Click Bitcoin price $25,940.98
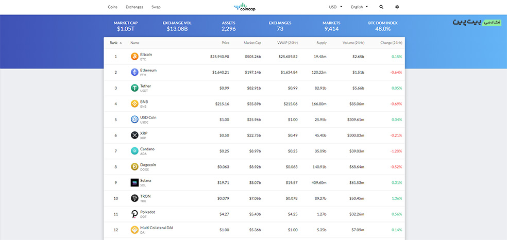507x240 pixels. [x=219, y=57]
